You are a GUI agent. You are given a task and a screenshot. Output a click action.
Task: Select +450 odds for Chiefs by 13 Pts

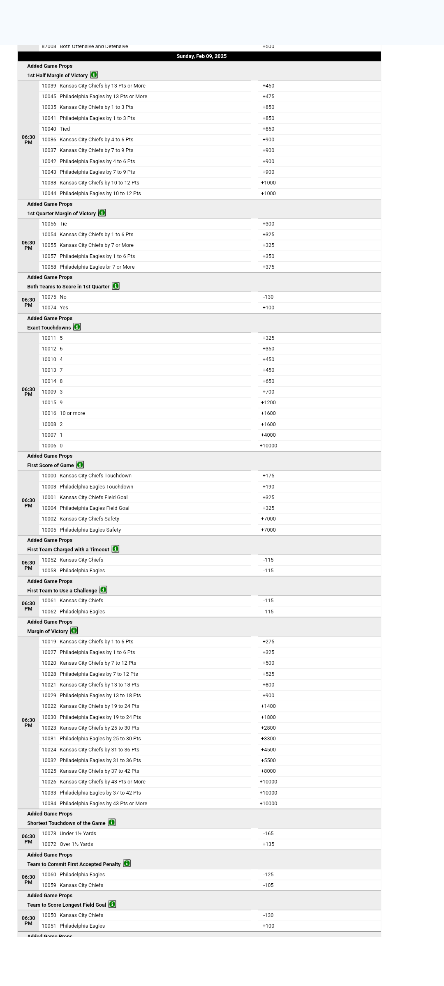coord(268,86)
